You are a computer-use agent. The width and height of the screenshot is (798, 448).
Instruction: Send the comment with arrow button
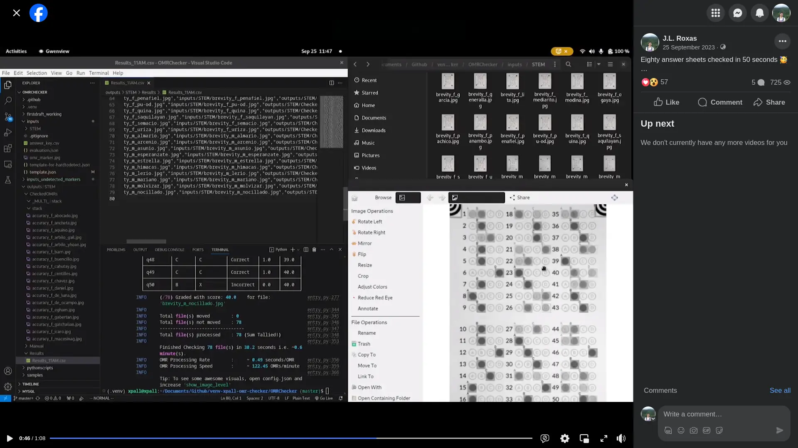[780, 430]
